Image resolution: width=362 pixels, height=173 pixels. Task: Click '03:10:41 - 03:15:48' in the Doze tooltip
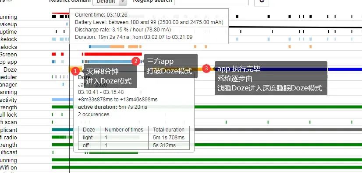[x=101, y=92]
